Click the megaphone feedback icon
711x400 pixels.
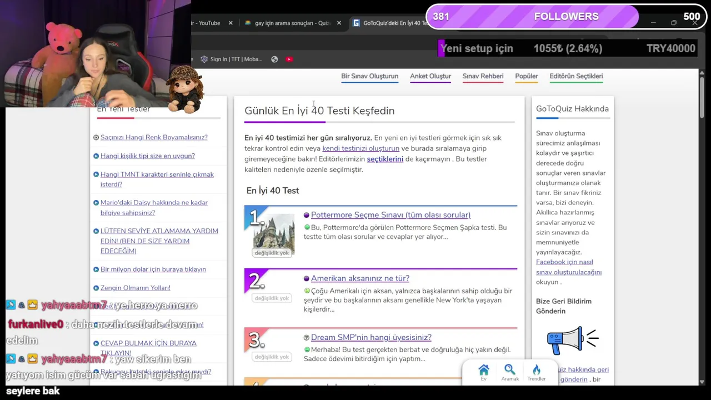(572, 340)
